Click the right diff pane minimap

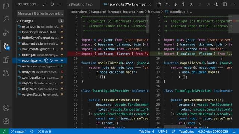pos(233,24)
